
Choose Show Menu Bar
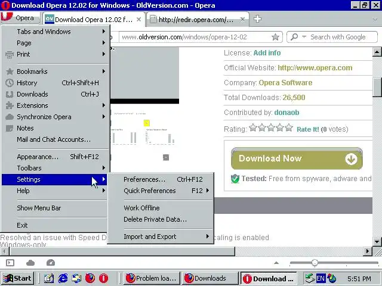(55, 208)
